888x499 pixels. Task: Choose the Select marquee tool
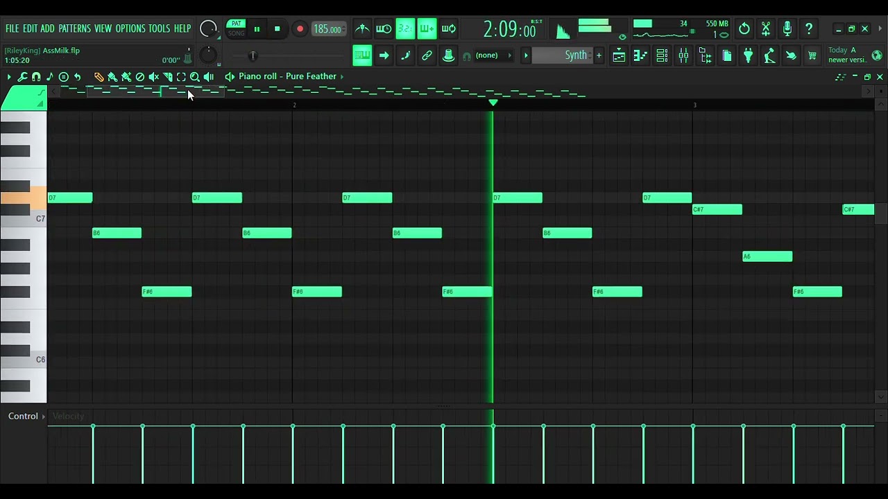181,77
